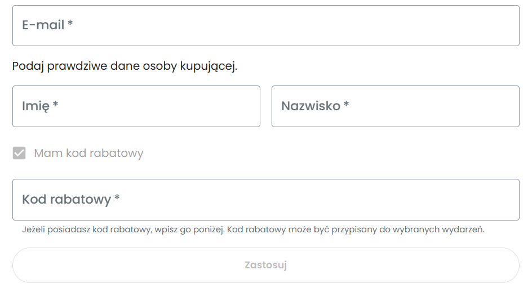Click the required asterisk next to Nazwisko

click(347, 105)
